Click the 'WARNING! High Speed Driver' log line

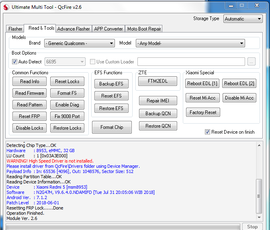tap(50, 161)
